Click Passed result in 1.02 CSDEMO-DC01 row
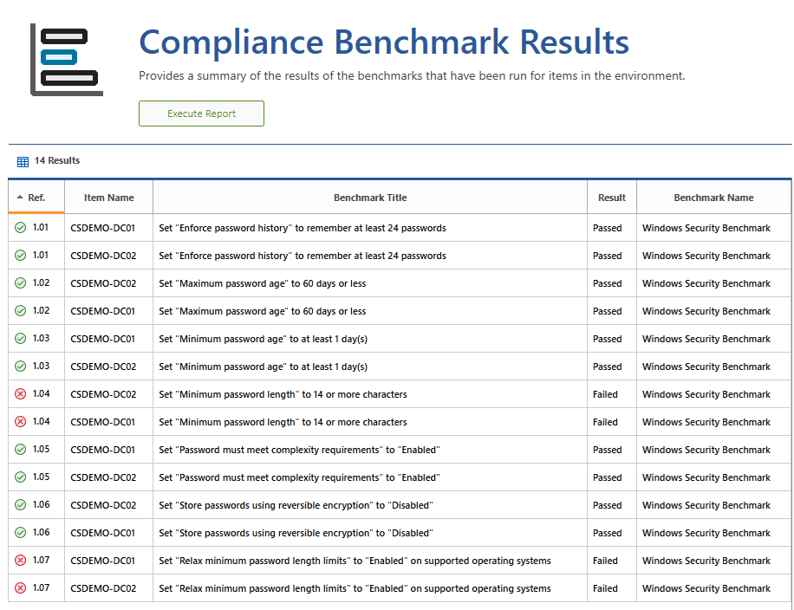The height and width of the screenshot is (610, 794). click(x=607, y=311)
